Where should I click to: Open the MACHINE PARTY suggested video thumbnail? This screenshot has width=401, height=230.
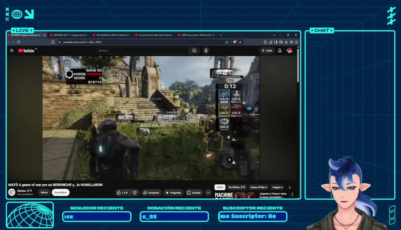(x=236, y=195)
